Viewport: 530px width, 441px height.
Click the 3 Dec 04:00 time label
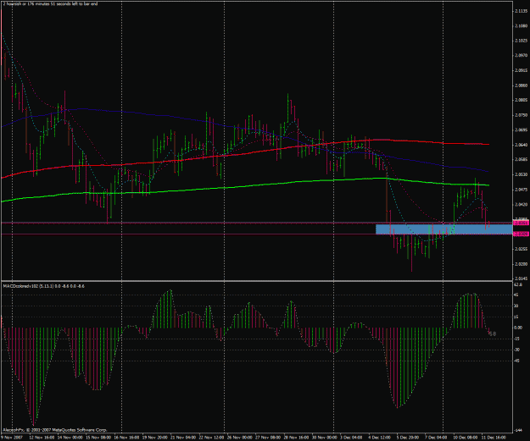(352, 438)
